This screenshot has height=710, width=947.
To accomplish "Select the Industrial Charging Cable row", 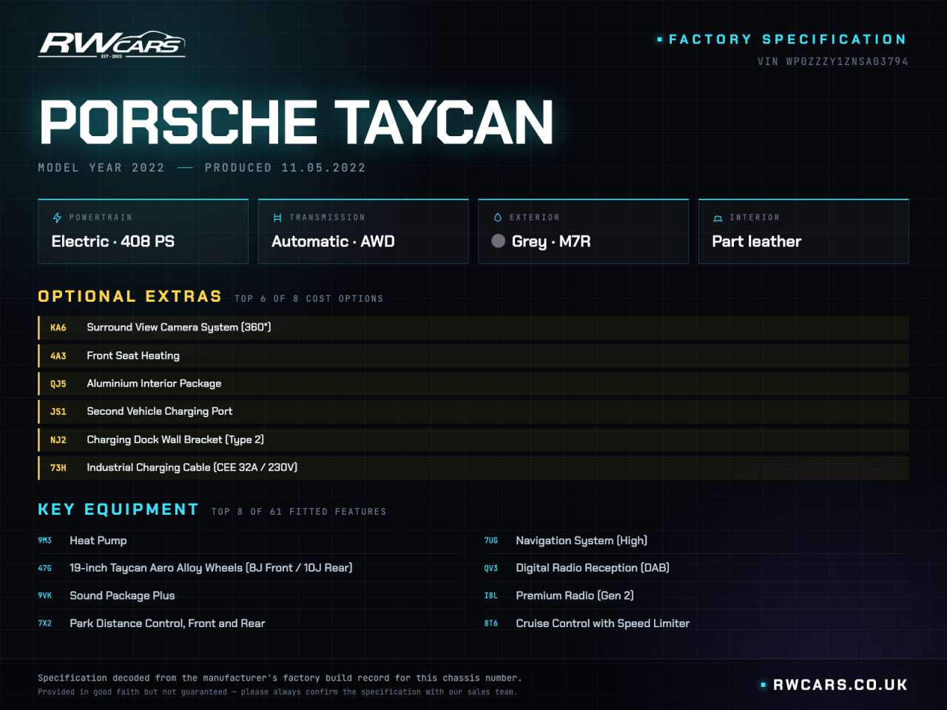I will click(473, 468).
